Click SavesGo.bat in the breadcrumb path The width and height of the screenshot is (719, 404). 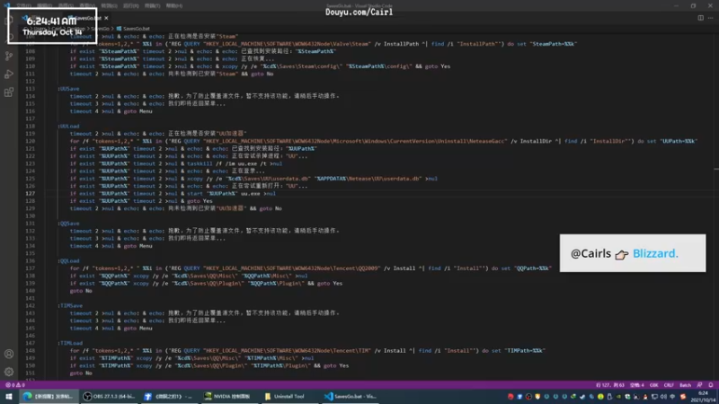(137, 29)
